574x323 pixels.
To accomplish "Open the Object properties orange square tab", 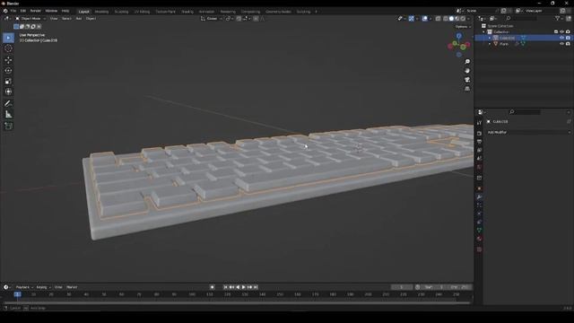I will tap(479, 188).
